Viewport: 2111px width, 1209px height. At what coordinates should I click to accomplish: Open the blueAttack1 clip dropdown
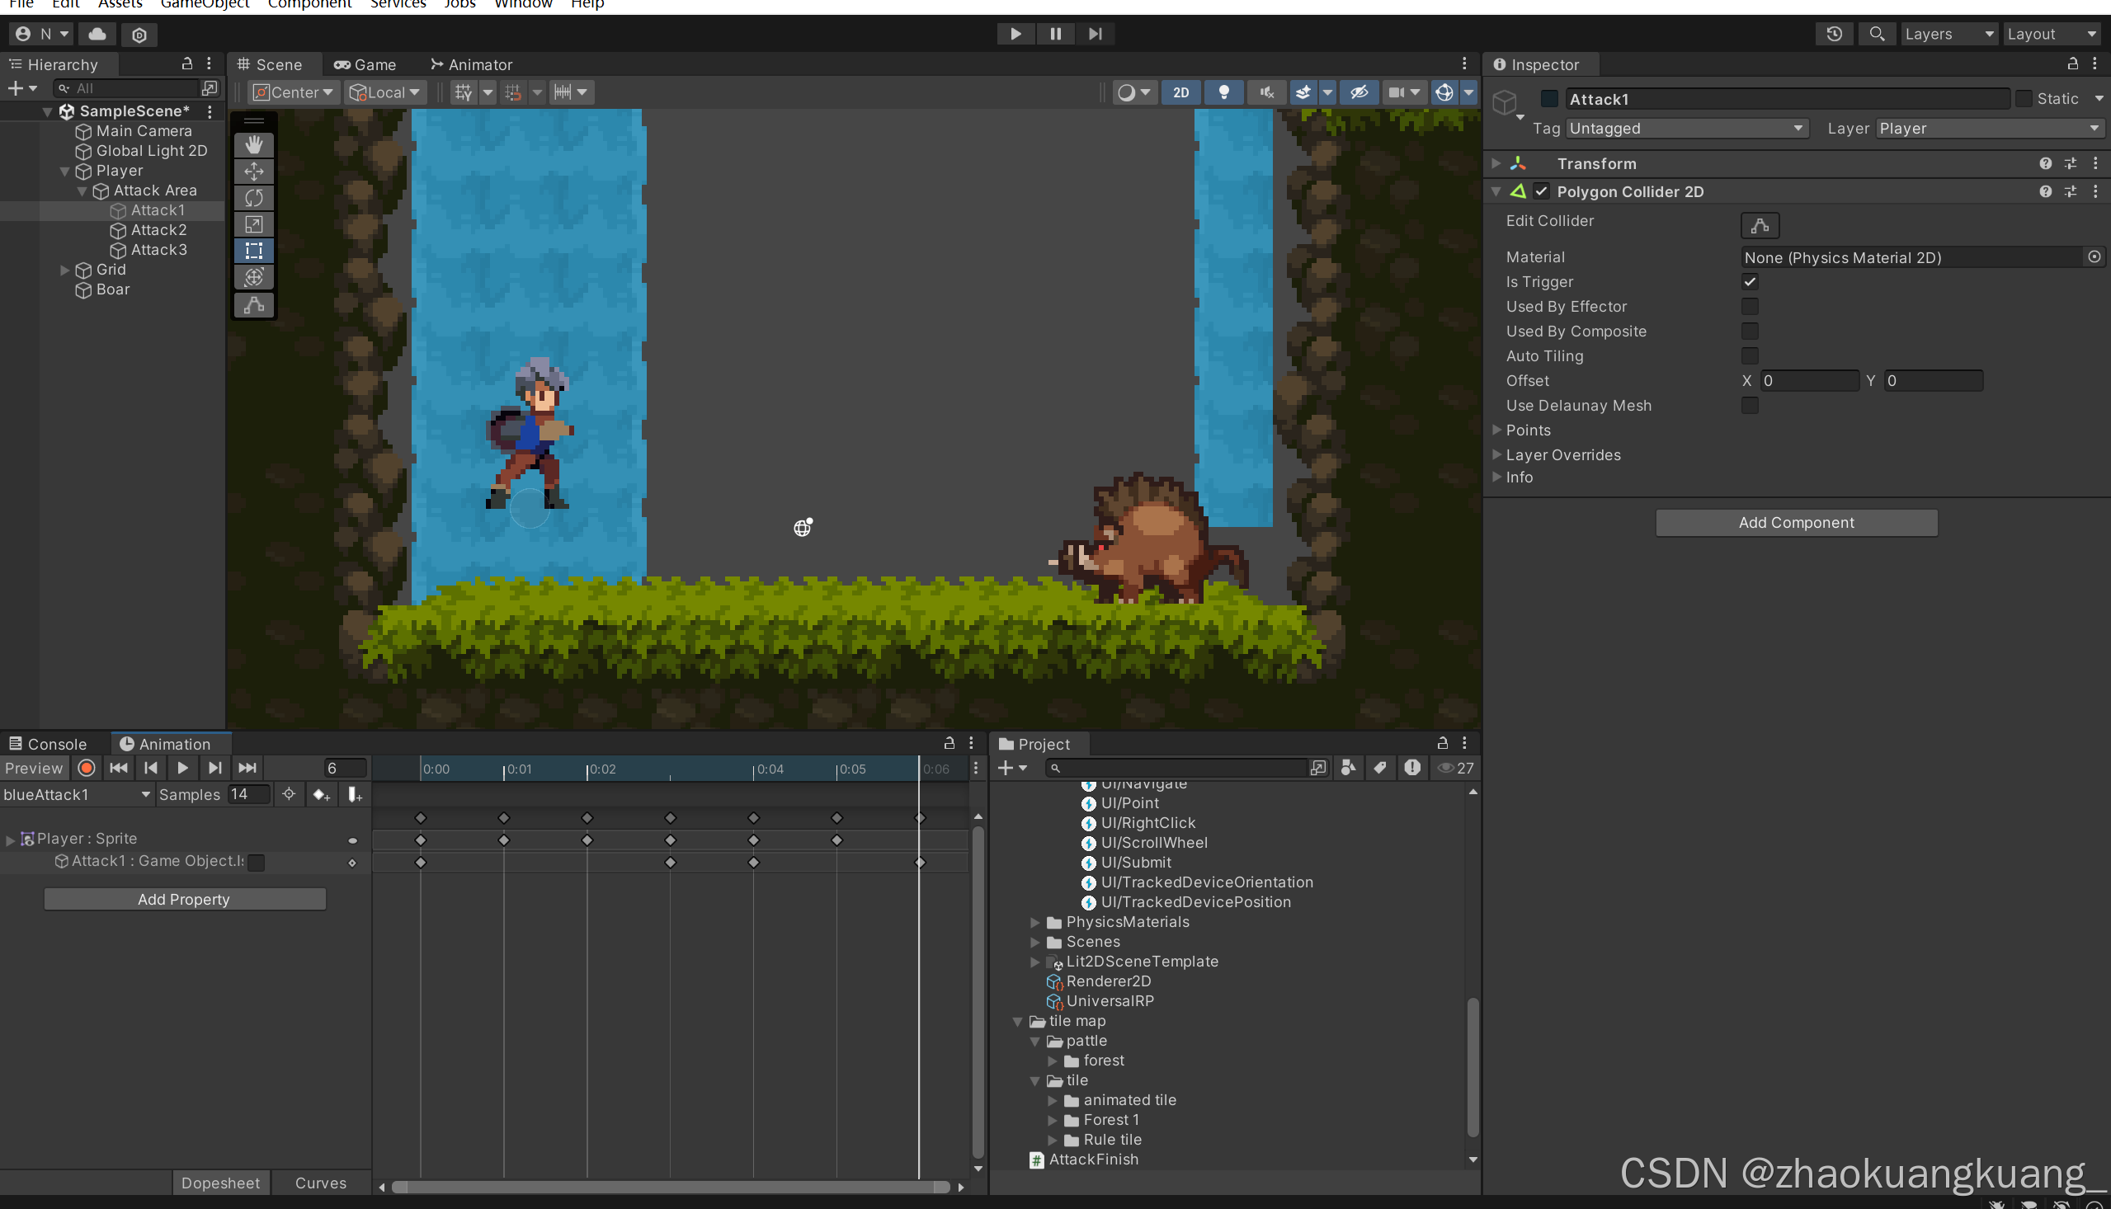click(x=77, y=795)
